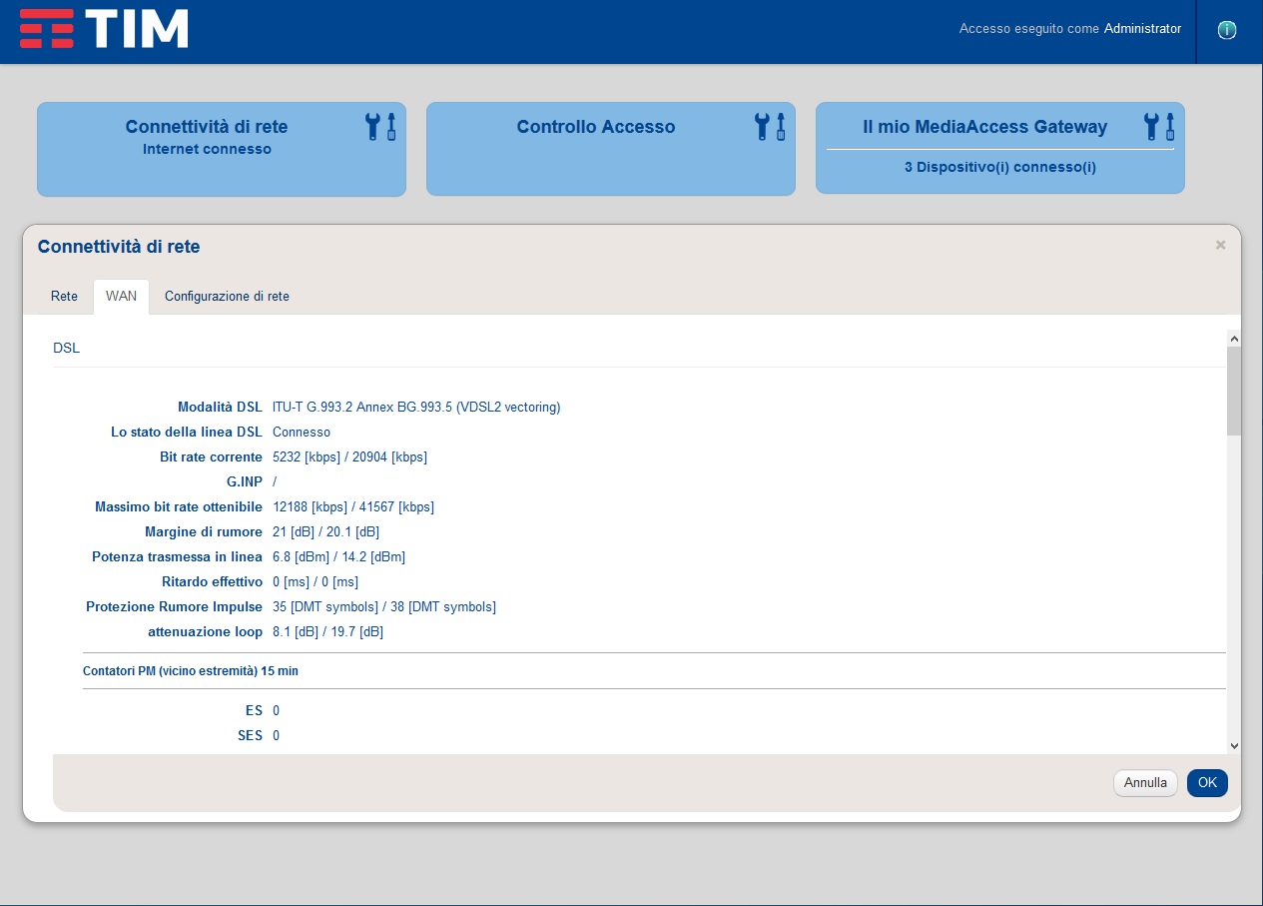Image resolution: width=1263 pixels, height=906 pixels.
Task: Open settings tools icon on Controllo Accesso card
Action: pyautogui.click(x=770, y=126)
